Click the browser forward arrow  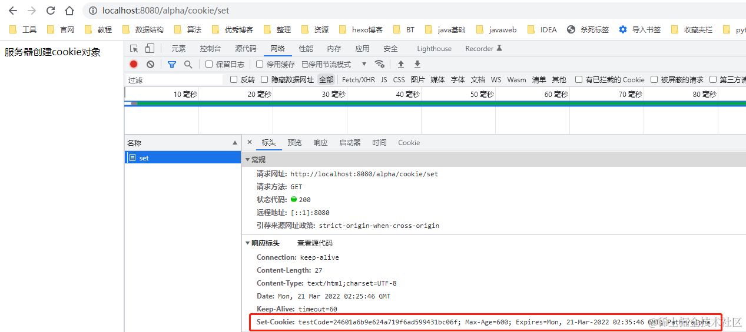coord(32,11)
